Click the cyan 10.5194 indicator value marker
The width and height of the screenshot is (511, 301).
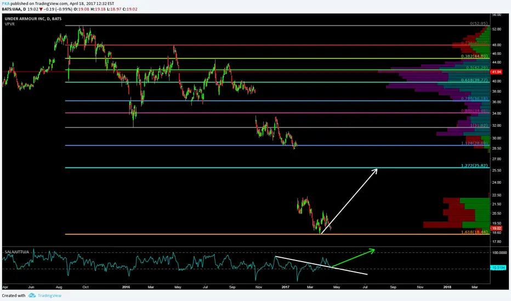(498, 268)
